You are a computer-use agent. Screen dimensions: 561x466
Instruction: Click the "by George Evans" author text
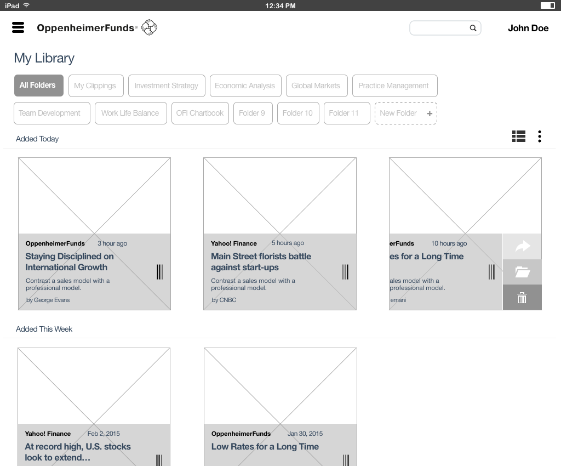coord(48,300)
